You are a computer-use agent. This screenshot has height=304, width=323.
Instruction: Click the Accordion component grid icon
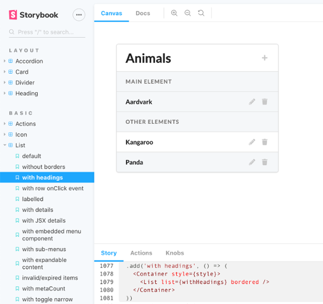tap(11, 61)
